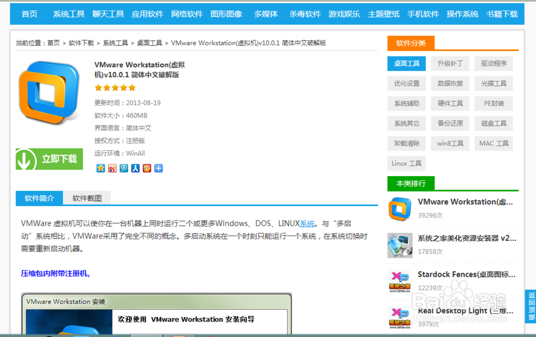This screenshot has width=536, height=337.
Task: Click 系统工具 in the breadcrumb
Action: point(116,43)
